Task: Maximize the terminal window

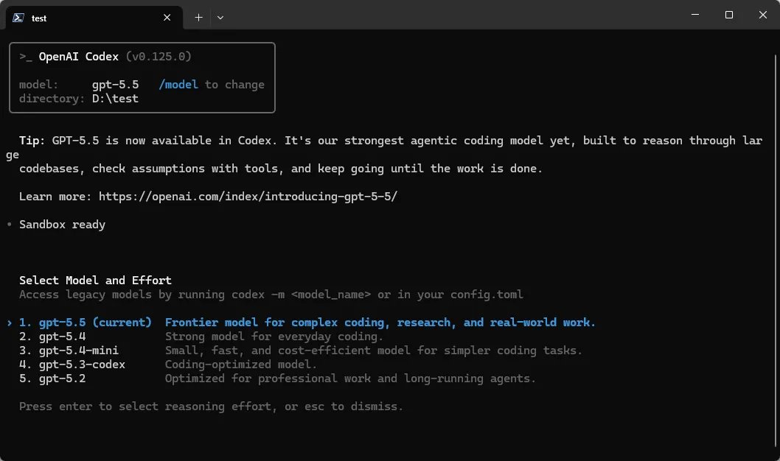Action: [x=729, y=15]
